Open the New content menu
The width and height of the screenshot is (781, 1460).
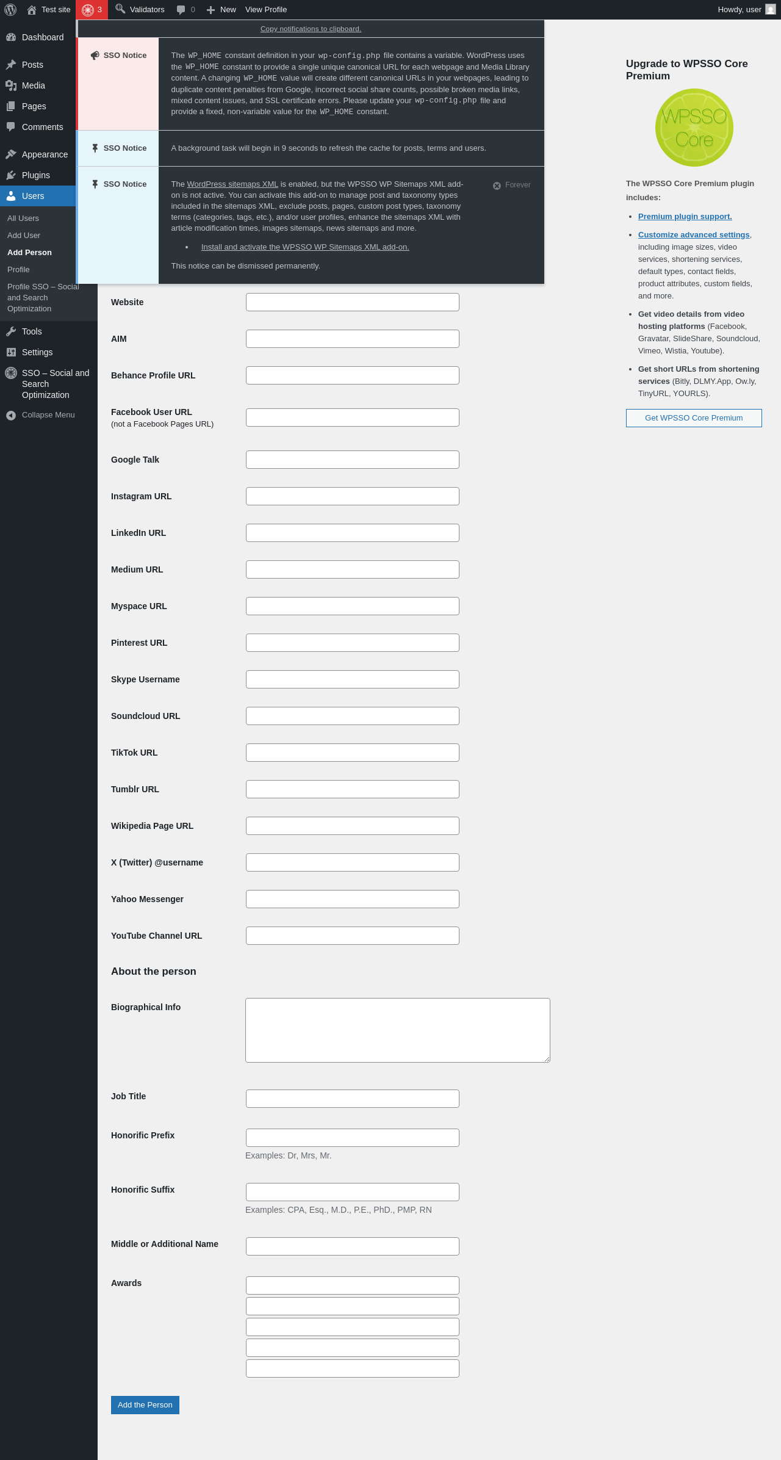221,10
